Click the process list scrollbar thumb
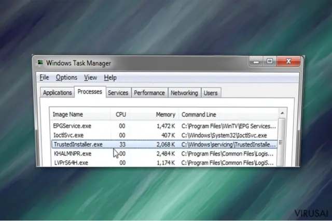Screen dimensions: 332x221 pos(281,142)
